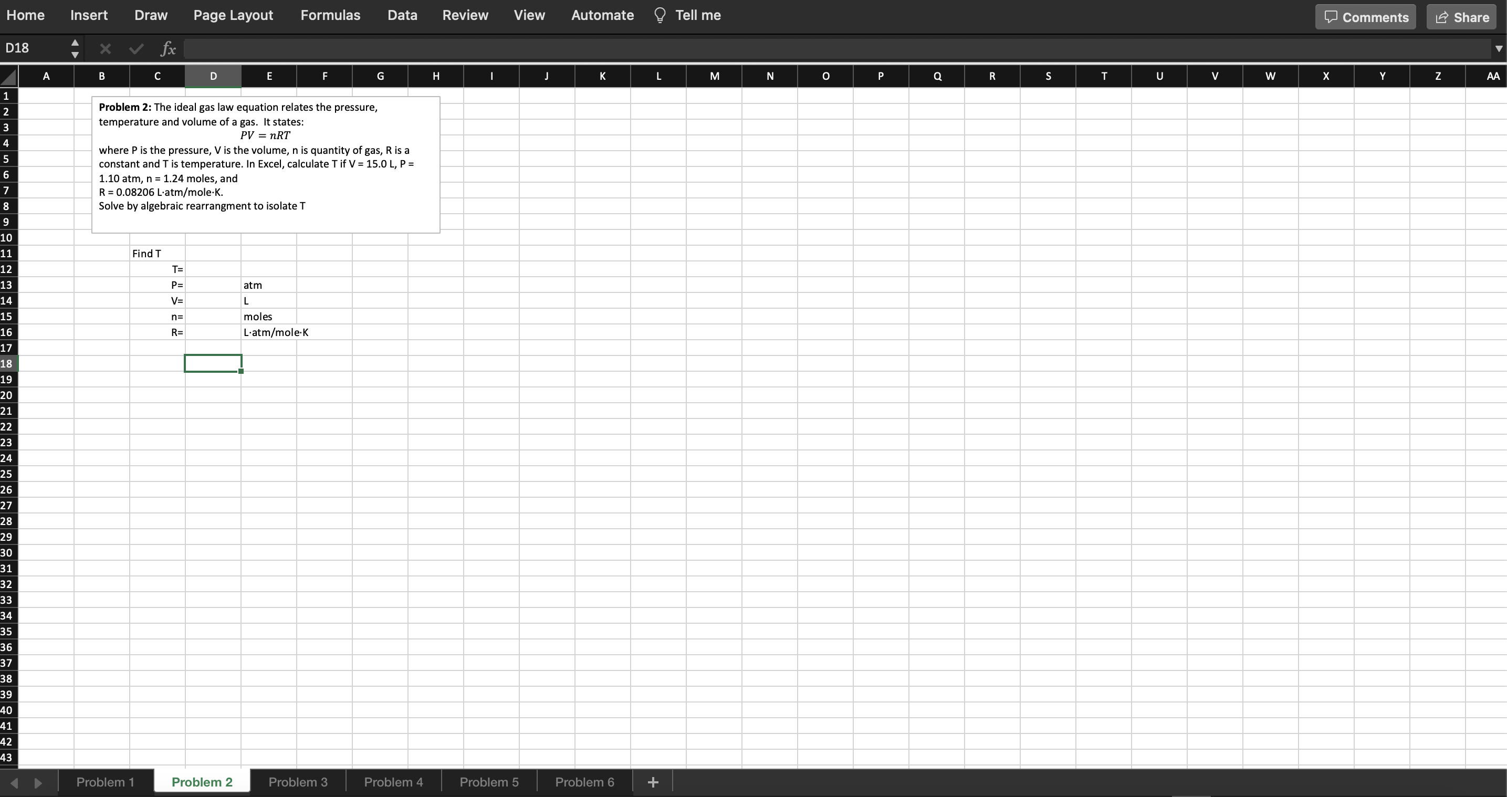The height and width of the screenshot is (797, 1507).
Task: Click the Insert Function (fx) icon
Action: (x=168, y=49)
